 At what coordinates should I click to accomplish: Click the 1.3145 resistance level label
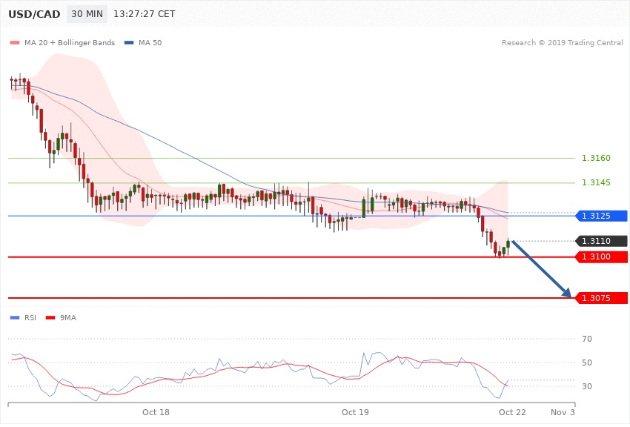pyautogui.click(x=596, y=182)
